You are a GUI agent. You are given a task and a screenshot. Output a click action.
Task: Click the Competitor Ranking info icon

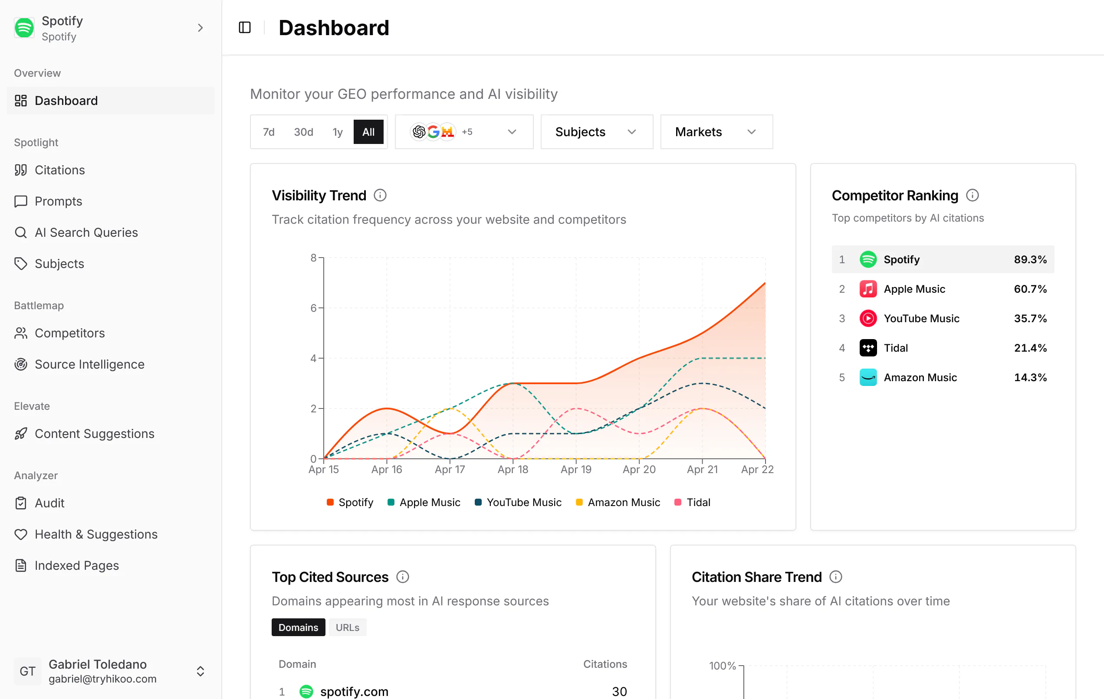pyautogui.click(x=972, y=196)
